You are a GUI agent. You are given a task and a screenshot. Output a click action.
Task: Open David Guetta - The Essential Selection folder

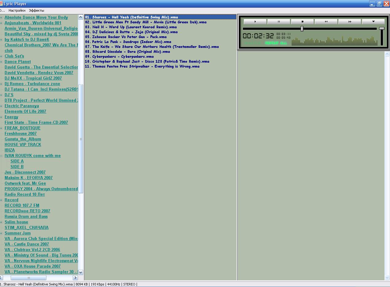[41, 67]
